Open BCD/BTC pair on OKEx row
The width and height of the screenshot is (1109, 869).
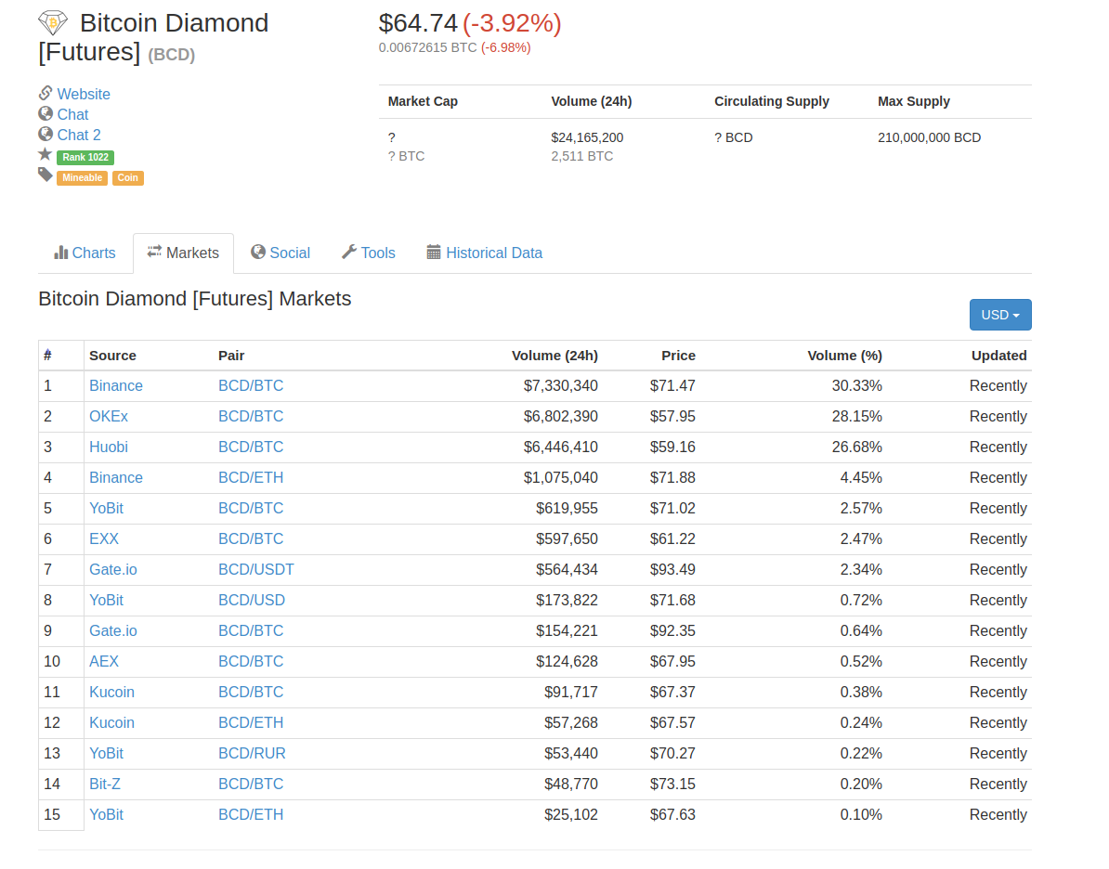click(251, 417)
